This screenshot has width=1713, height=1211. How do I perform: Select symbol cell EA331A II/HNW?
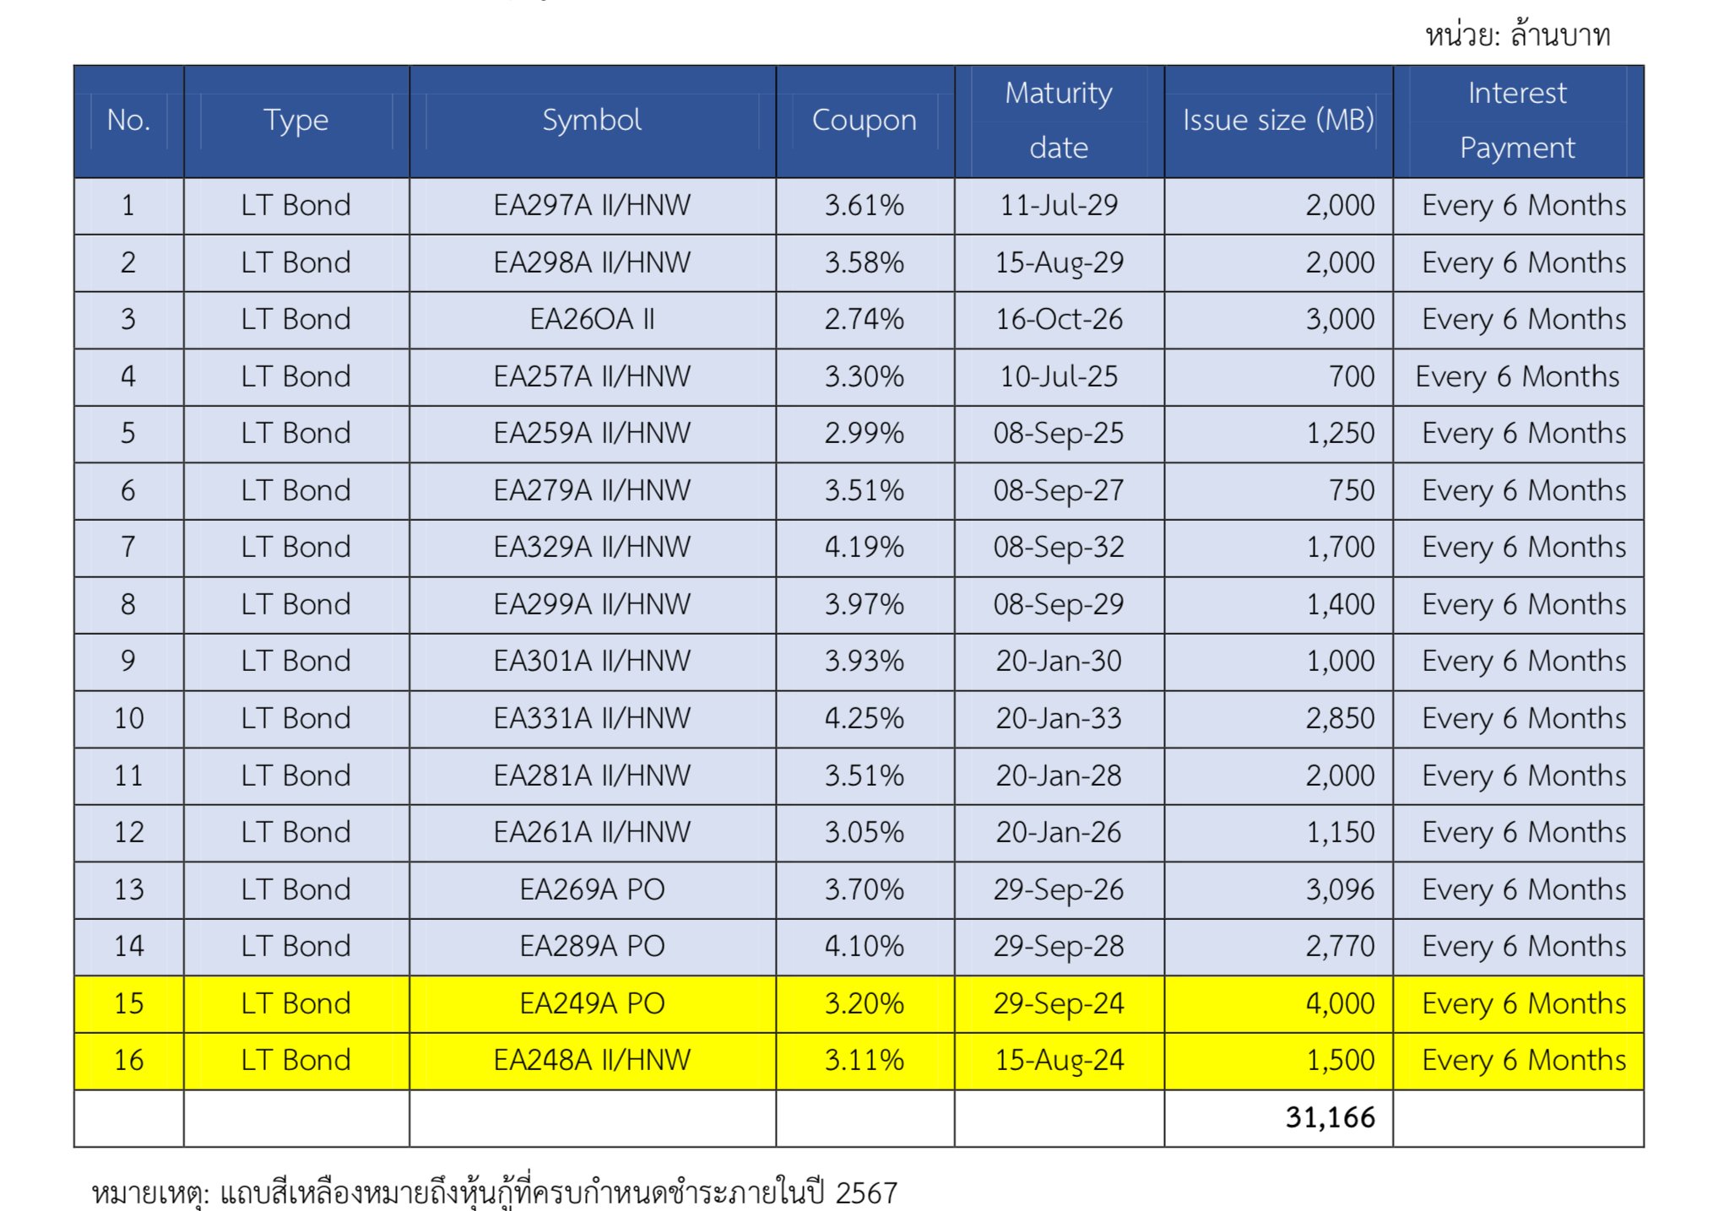[x=592, y=719]
